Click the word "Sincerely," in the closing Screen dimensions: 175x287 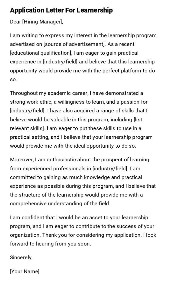21,258
